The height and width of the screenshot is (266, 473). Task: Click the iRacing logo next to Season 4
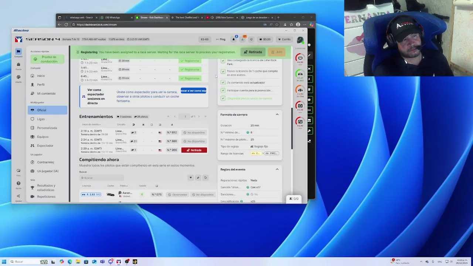click(18, 39)
